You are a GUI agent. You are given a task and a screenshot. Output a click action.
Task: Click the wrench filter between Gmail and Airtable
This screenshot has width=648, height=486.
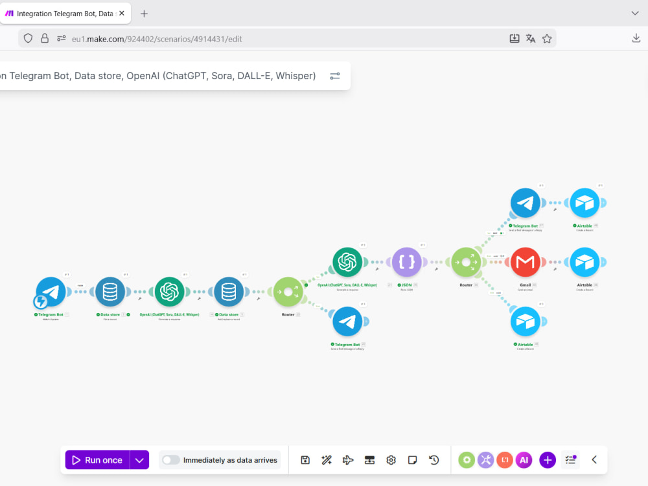point(555,269)
